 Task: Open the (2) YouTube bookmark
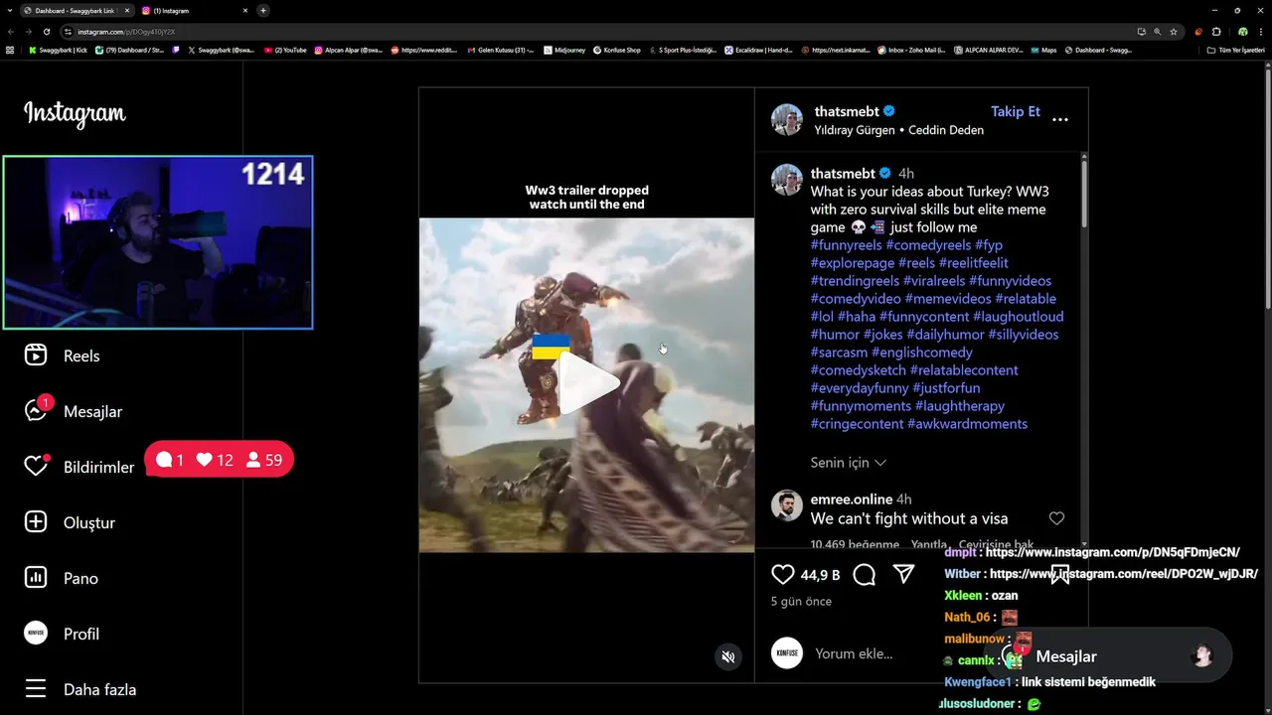pyautogui.click(x=285, y=50)
